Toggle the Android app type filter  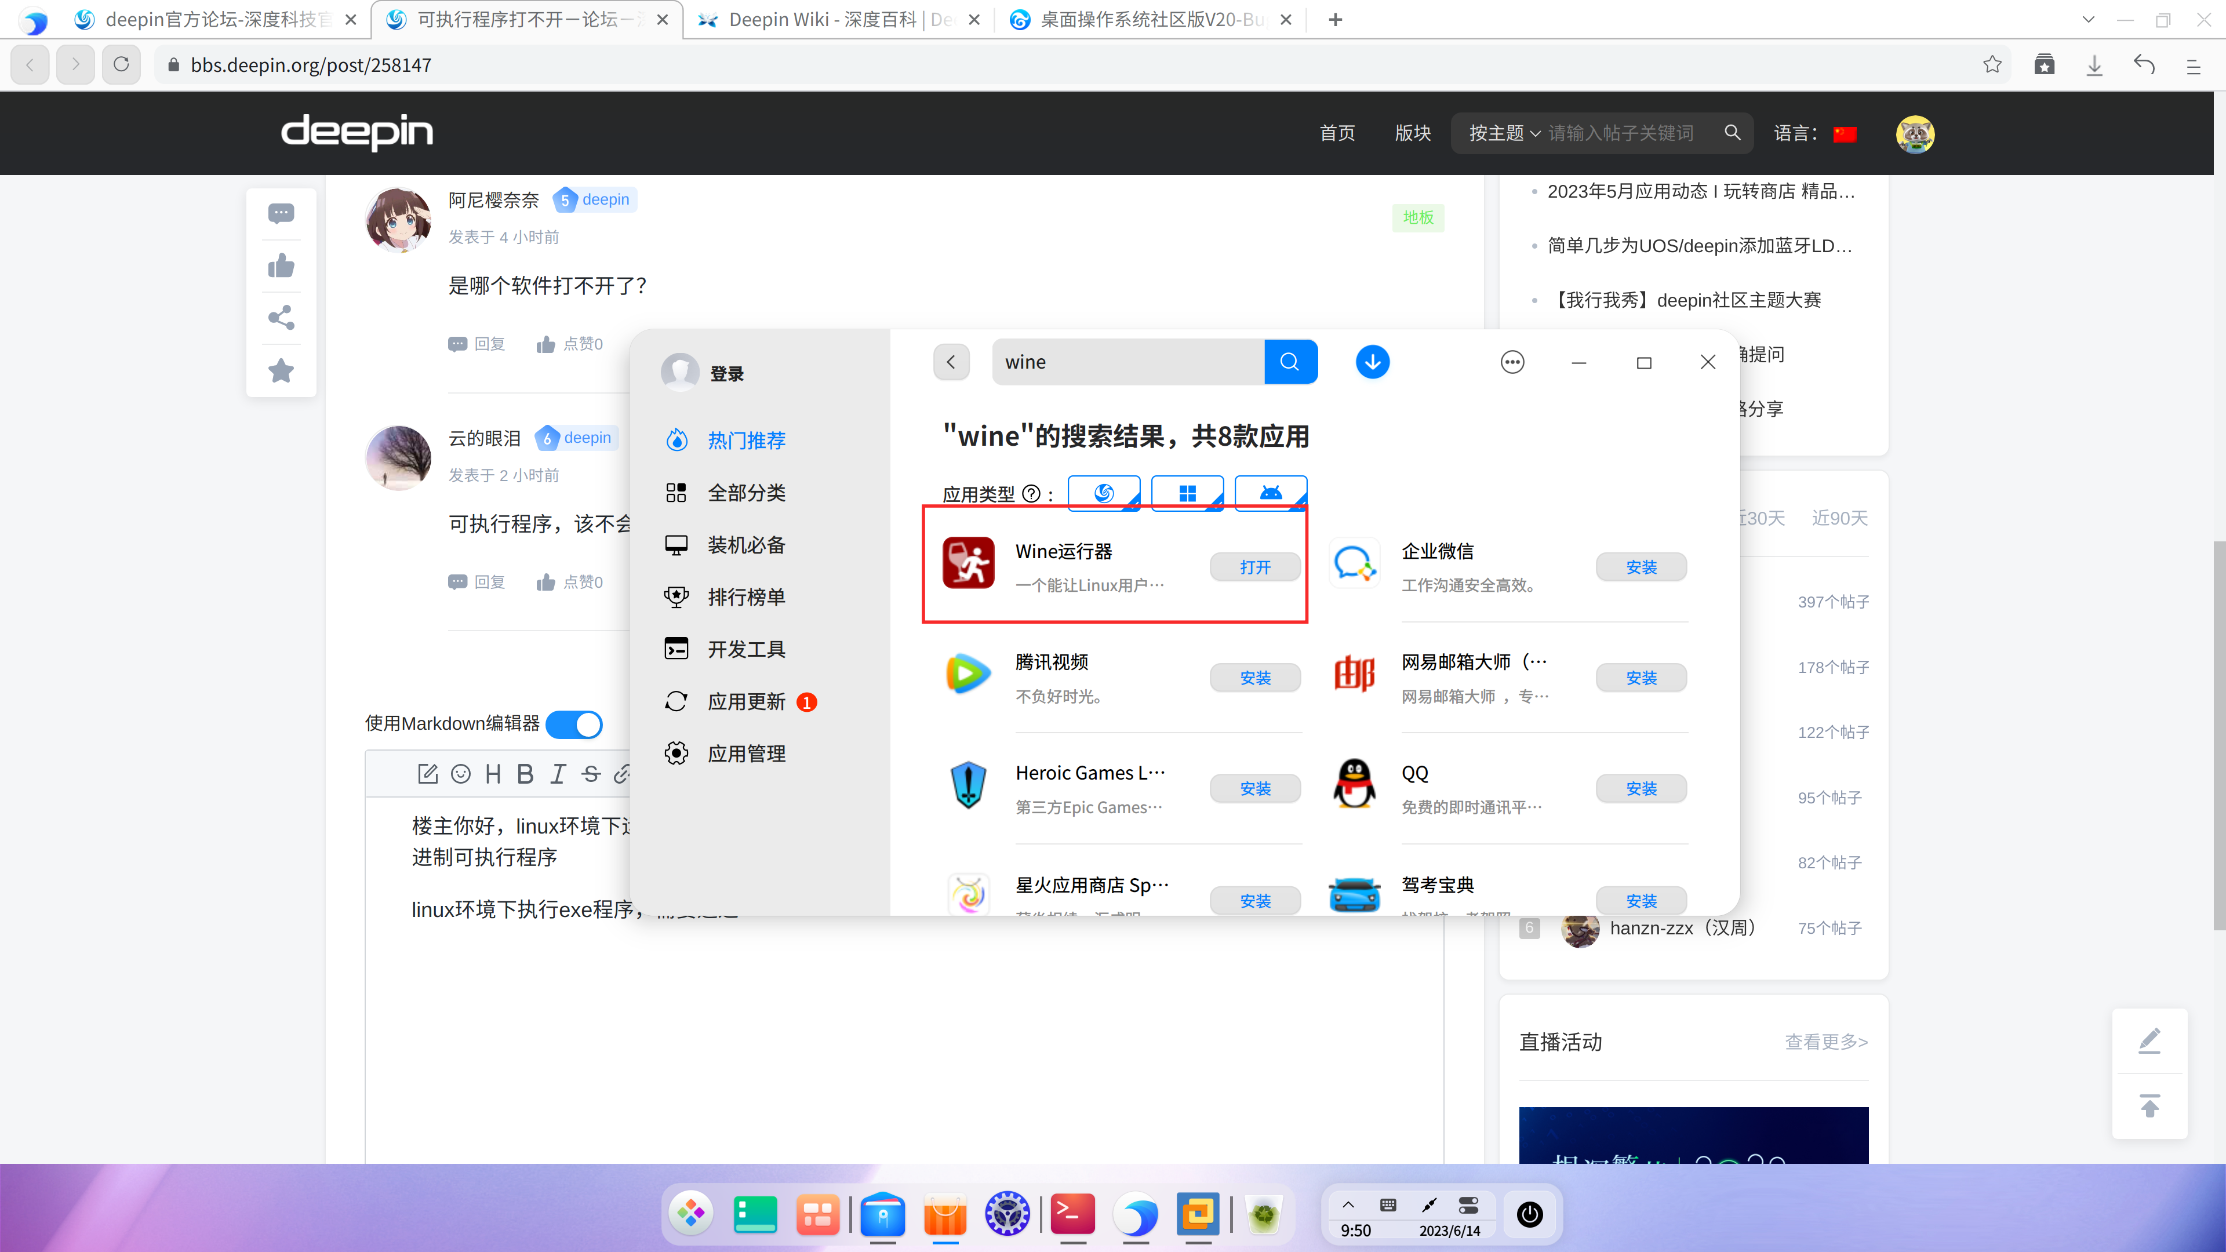1270,493
